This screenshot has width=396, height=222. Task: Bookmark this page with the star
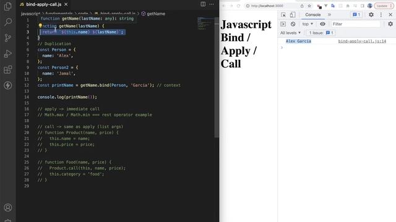(x=309, y=6)
